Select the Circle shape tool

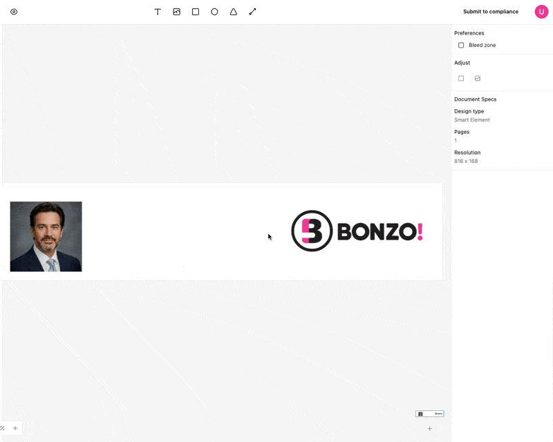[x=214, y=12]
